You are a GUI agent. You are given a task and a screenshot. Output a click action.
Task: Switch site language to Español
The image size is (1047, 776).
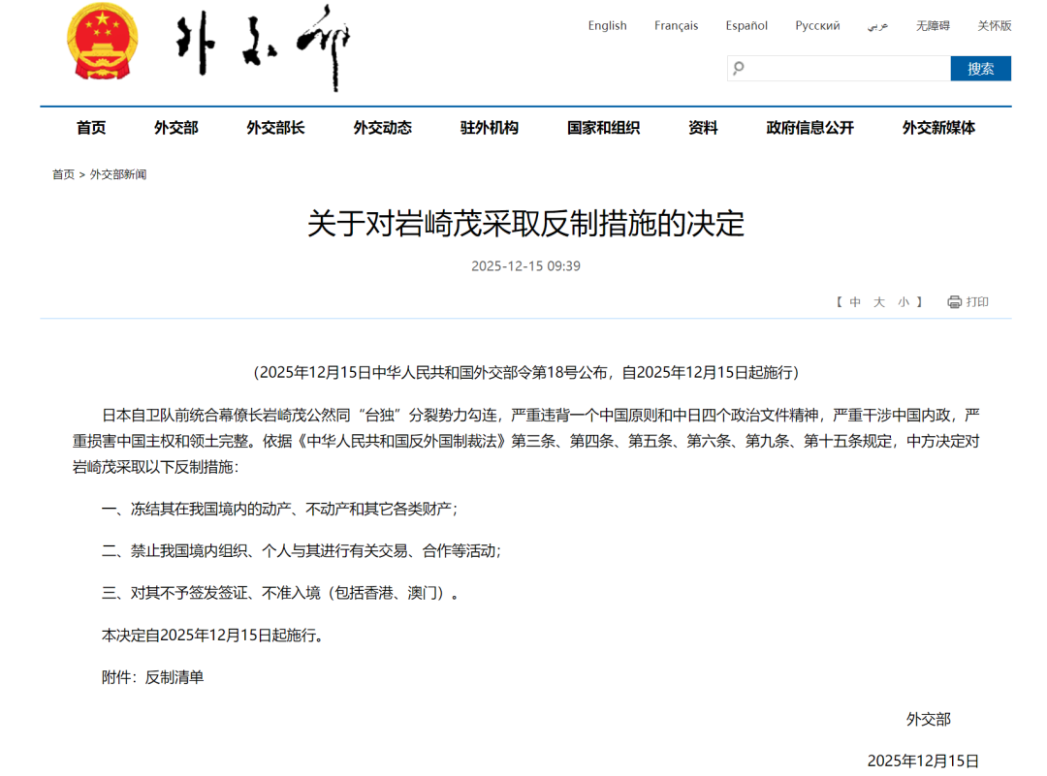(746, 25)
